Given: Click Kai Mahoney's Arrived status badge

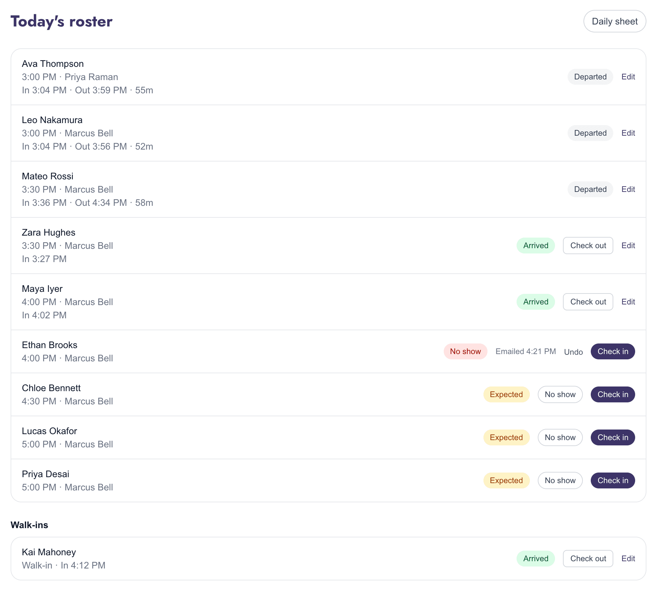Looking at the screenshot, I should pos(536,559).
